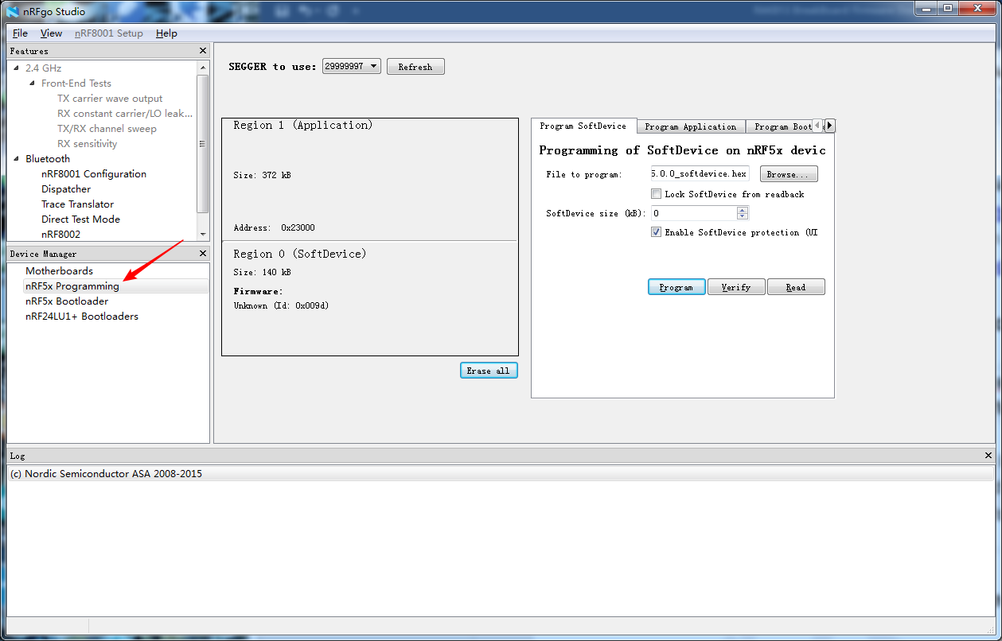This screenshot has width=1002, height=641.
Task: Select RX sensitivity item
Action: [87, 144]
